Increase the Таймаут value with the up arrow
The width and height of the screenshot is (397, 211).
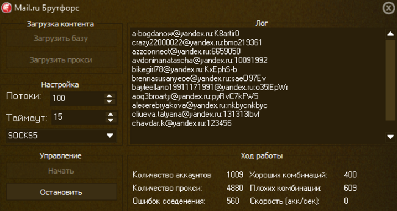[111, 115]
